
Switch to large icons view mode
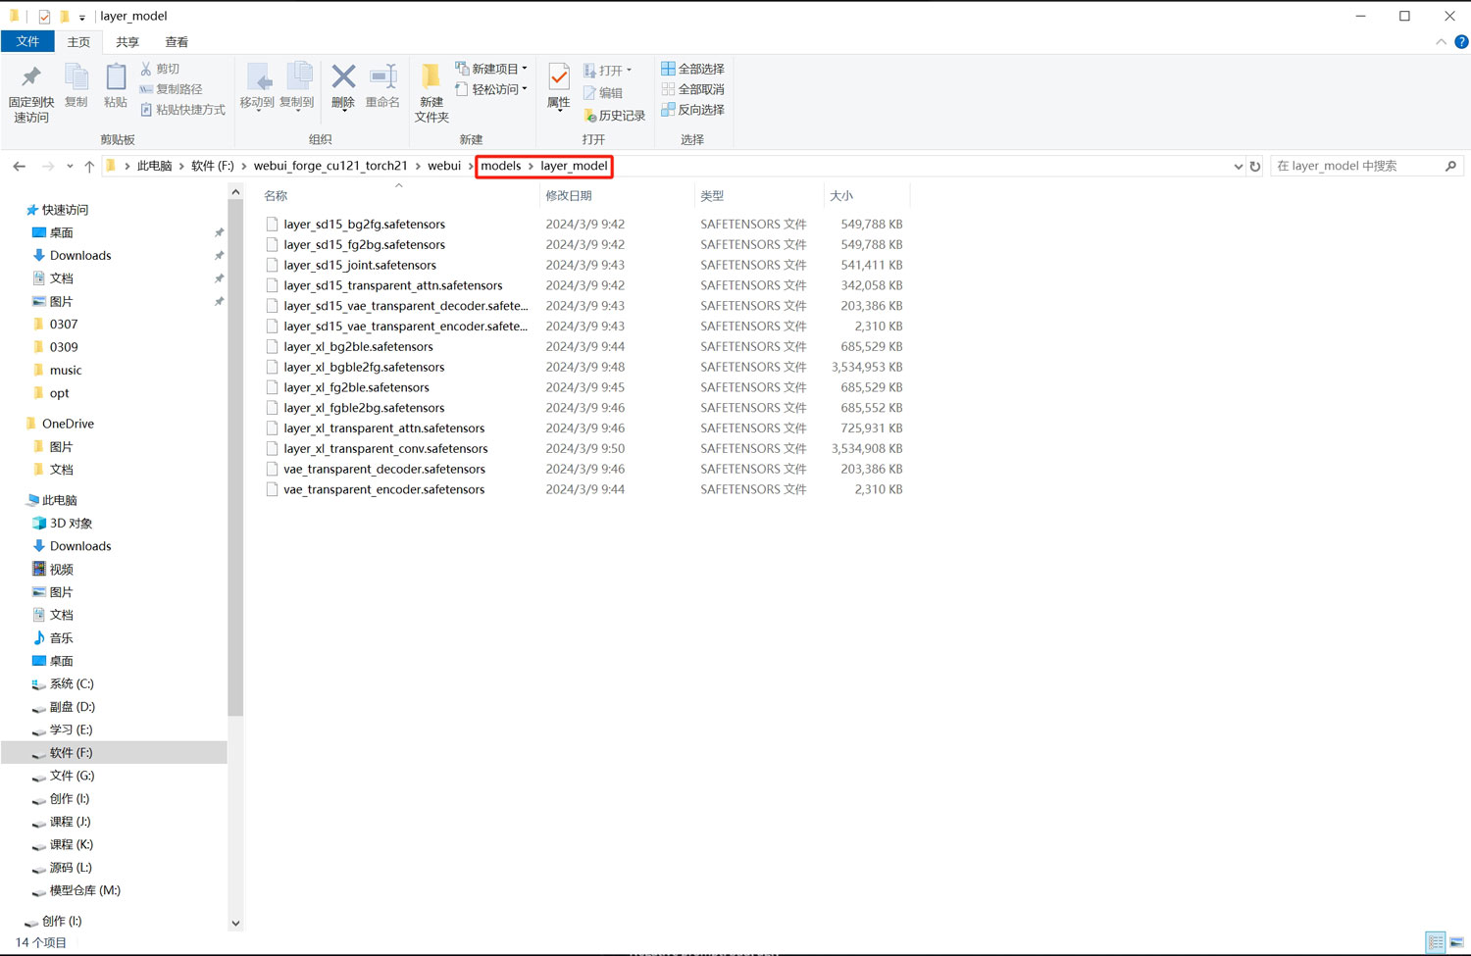[1456, 942]
